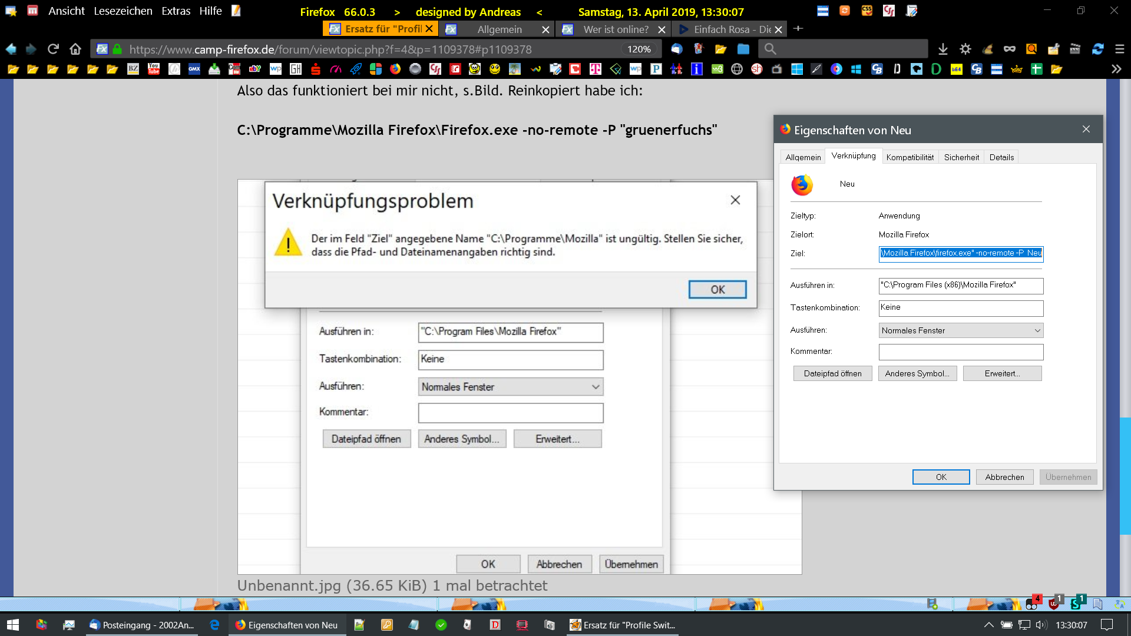Image resolution: width=1131 pixels, height=636 pixels.
Task: Open new tab with plus button
Action: (x=798, y=29)
